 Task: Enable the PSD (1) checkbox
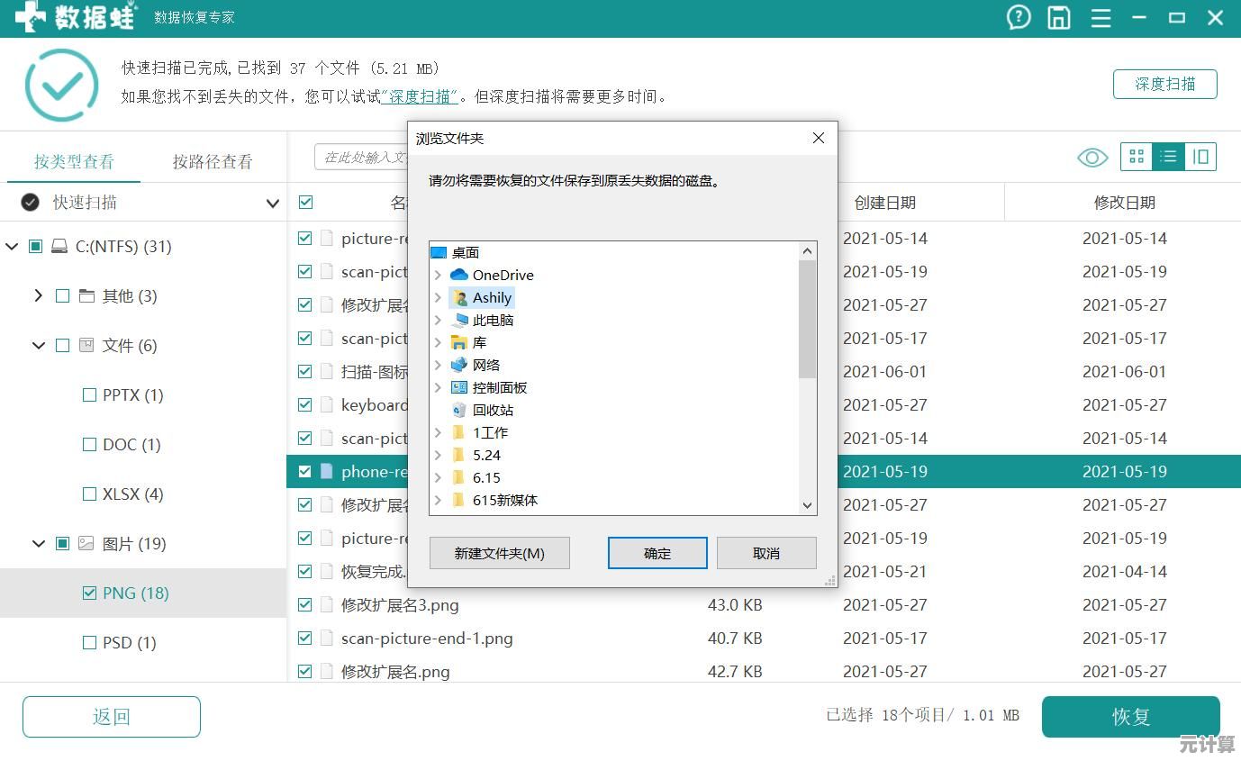tap(89, 642)
